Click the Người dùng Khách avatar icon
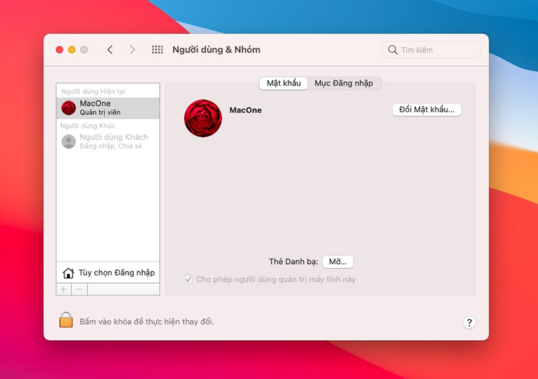The width and height of the screenshot is (538, 379). coord(69,141)
